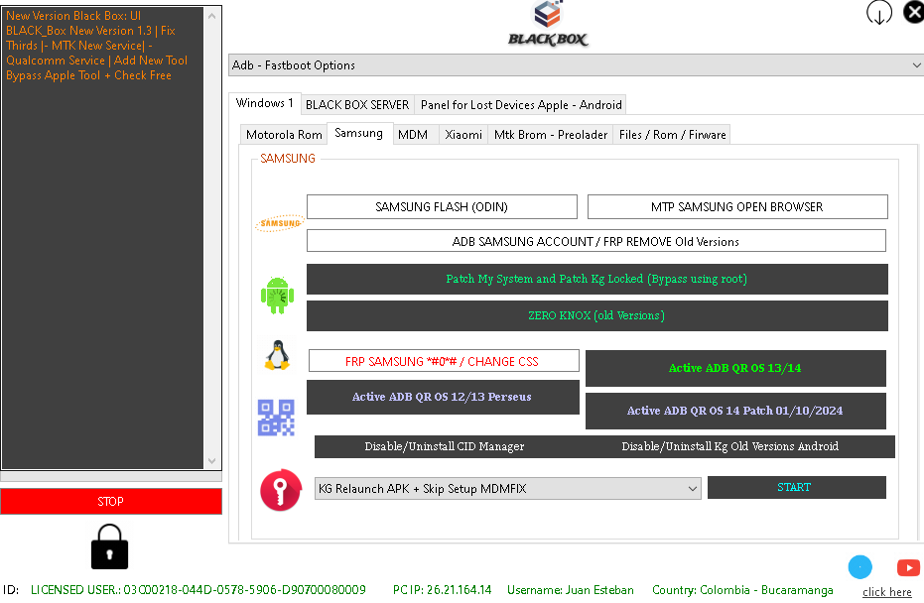Click the log panel scroll down arrow

212,461
